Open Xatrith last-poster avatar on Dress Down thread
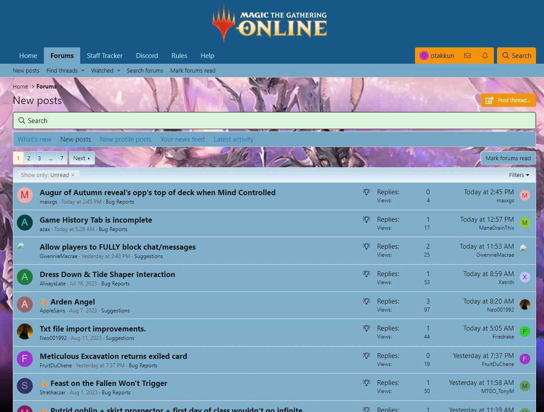This screenshot has width=544, height=412. tap(525, 277)
